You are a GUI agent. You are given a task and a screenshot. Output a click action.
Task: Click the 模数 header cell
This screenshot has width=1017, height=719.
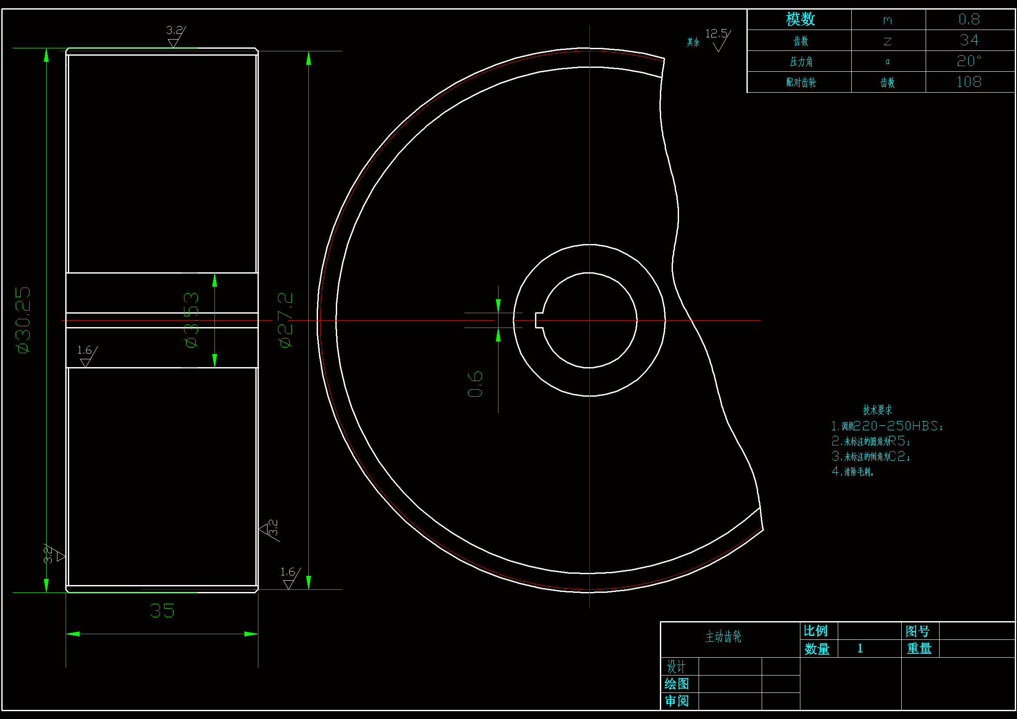(800, 20)
